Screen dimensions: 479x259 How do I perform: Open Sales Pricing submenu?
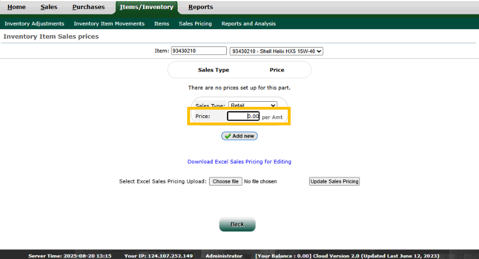[x=195, y=23]
